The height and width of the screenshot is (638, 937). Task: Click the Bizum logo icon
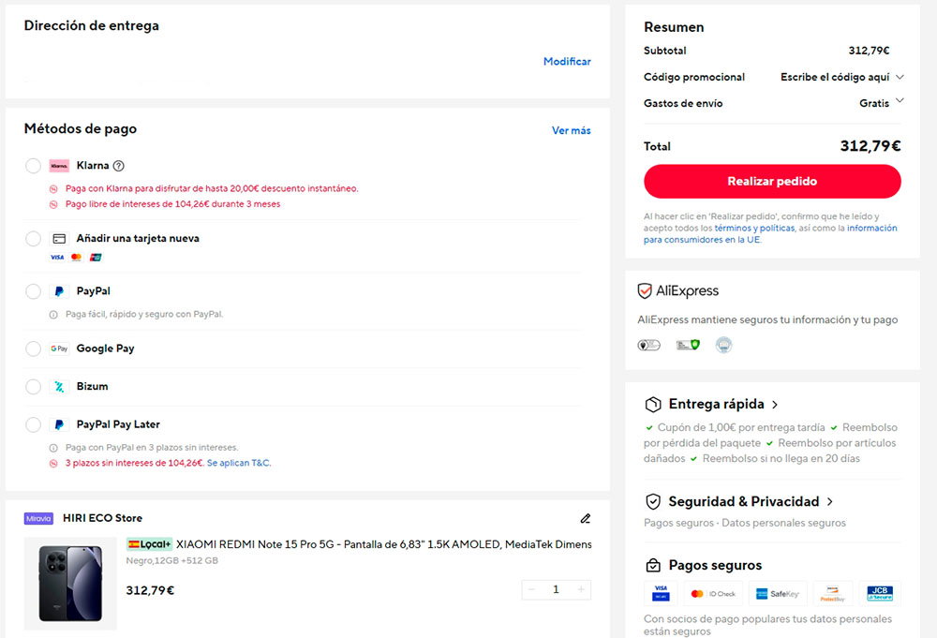[x=59, y=387]
